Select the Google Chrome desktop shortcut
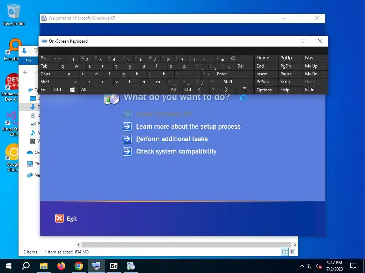Screen dimensions: 365x273 tap(12, 158)
